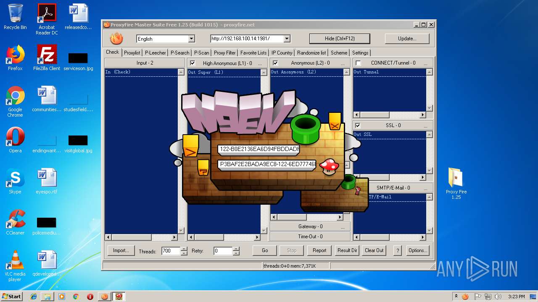
Task: Click the Report button
Action: [319, 250]
